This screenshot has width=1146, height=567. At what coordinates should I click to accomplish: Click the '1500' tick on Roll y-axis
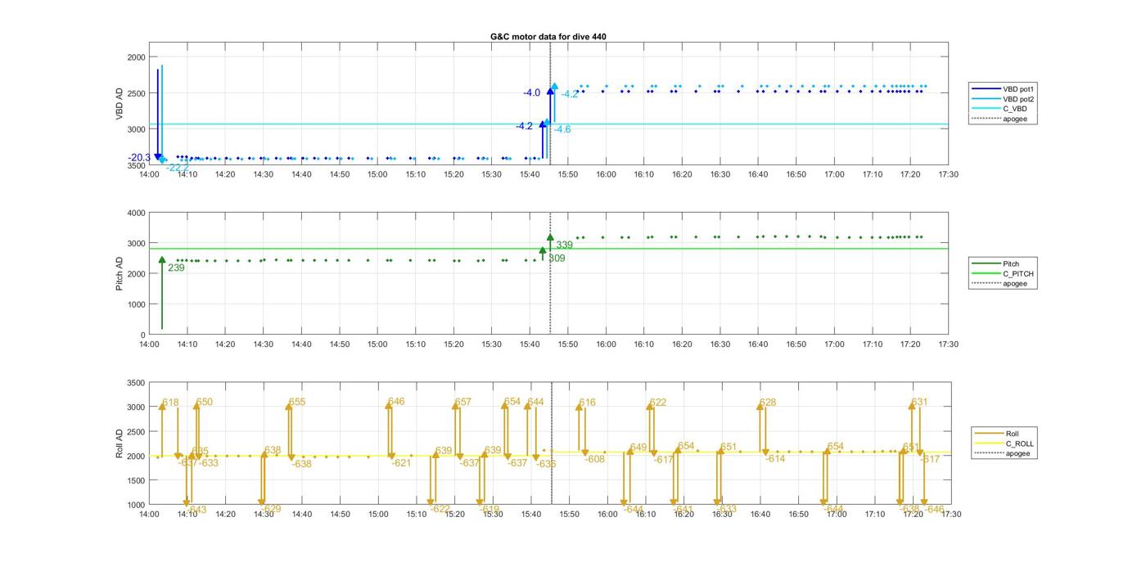click(x=134, y=480)
